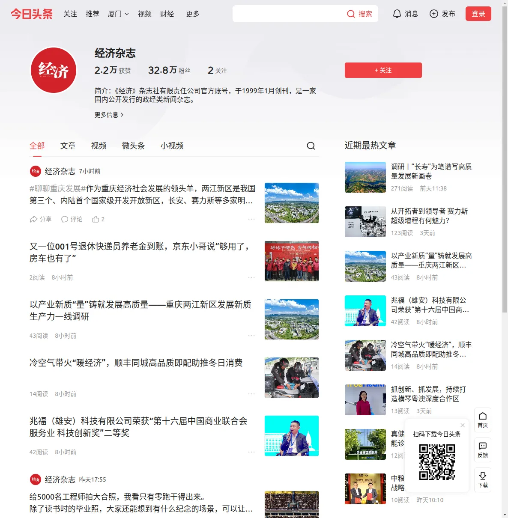This screenshot has width=508, height=518.
Task: Expand 更多信息 profile details
Action: coord(109,115)
